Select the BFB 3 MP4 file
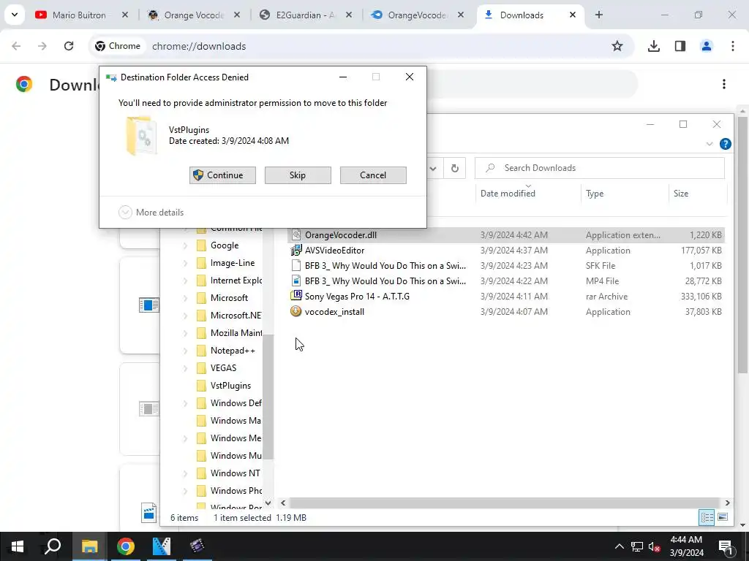749x561 pixels. pyautogui.click(x=506, y=280)
